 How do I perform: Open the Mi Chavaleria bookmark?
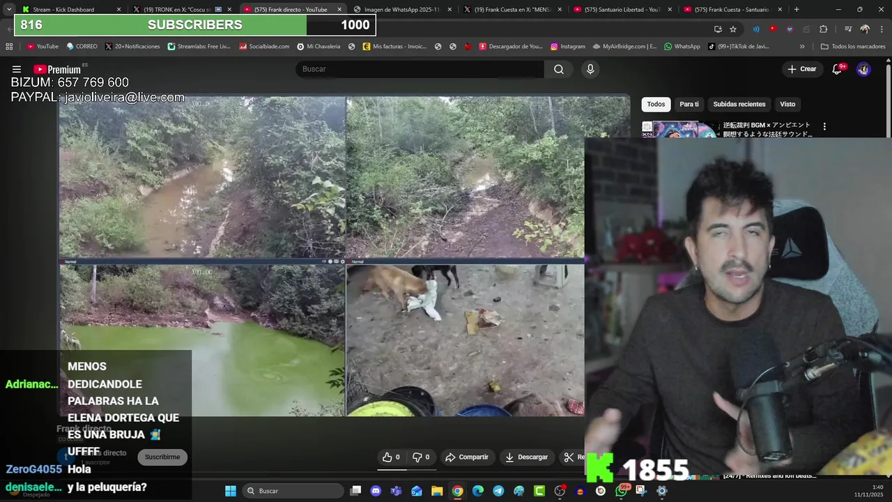(318, 47)
